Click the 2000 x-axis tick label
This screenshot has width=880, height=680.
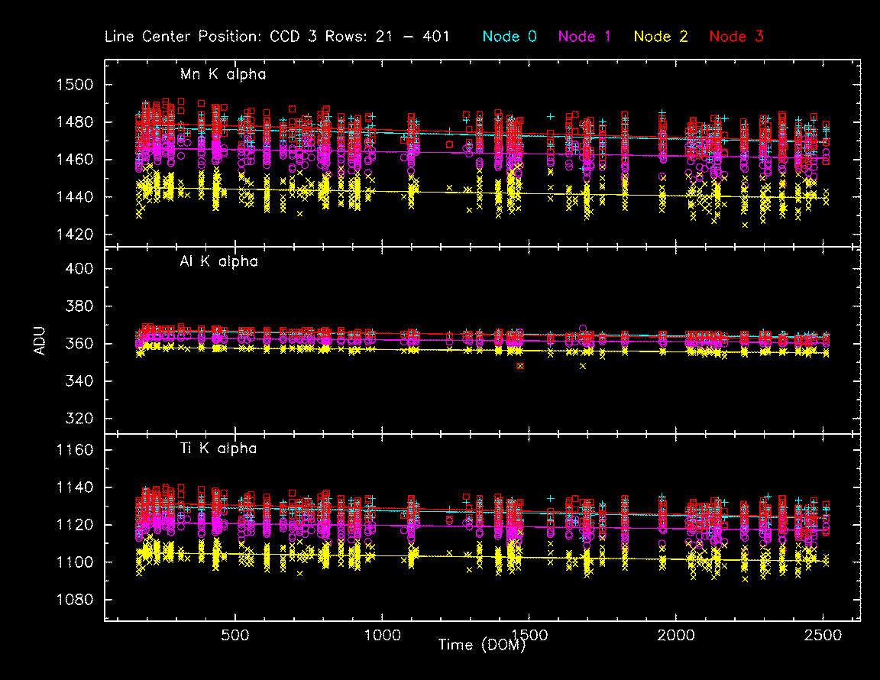[x=676, y=636]
